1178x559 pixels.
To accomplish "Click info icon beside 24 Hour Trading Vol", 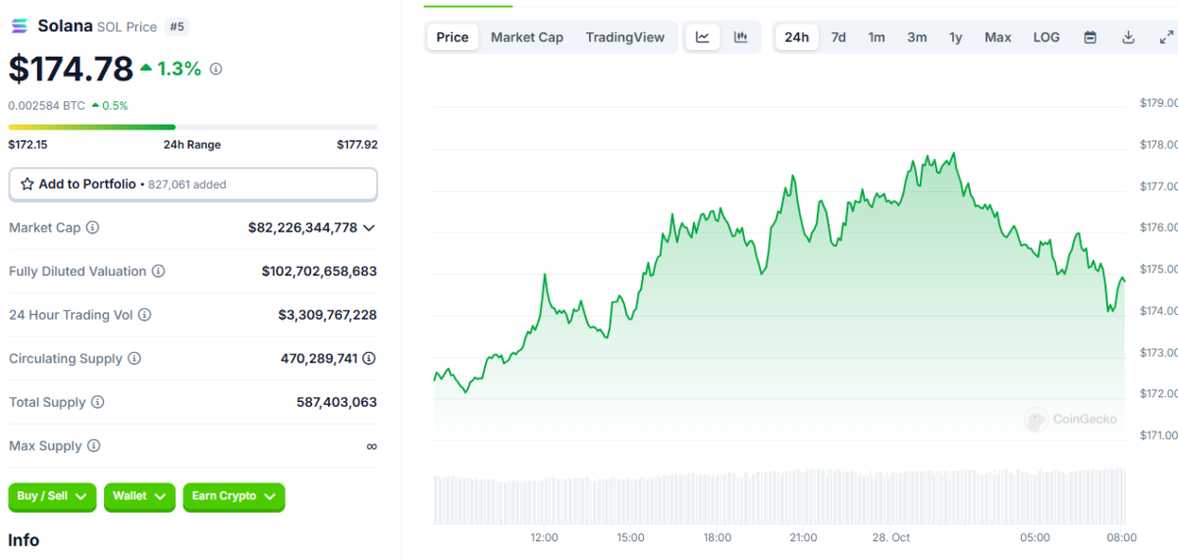I will [x=144, y=315].
